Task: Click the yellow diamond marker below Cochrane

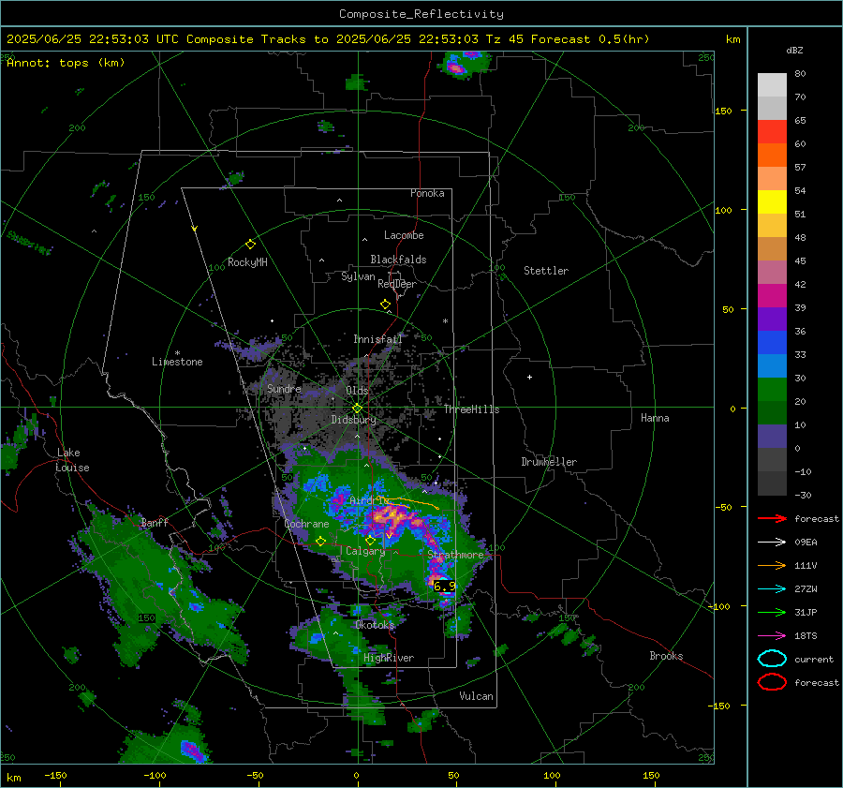Action: pyautogui.click(x=320, y=541)
